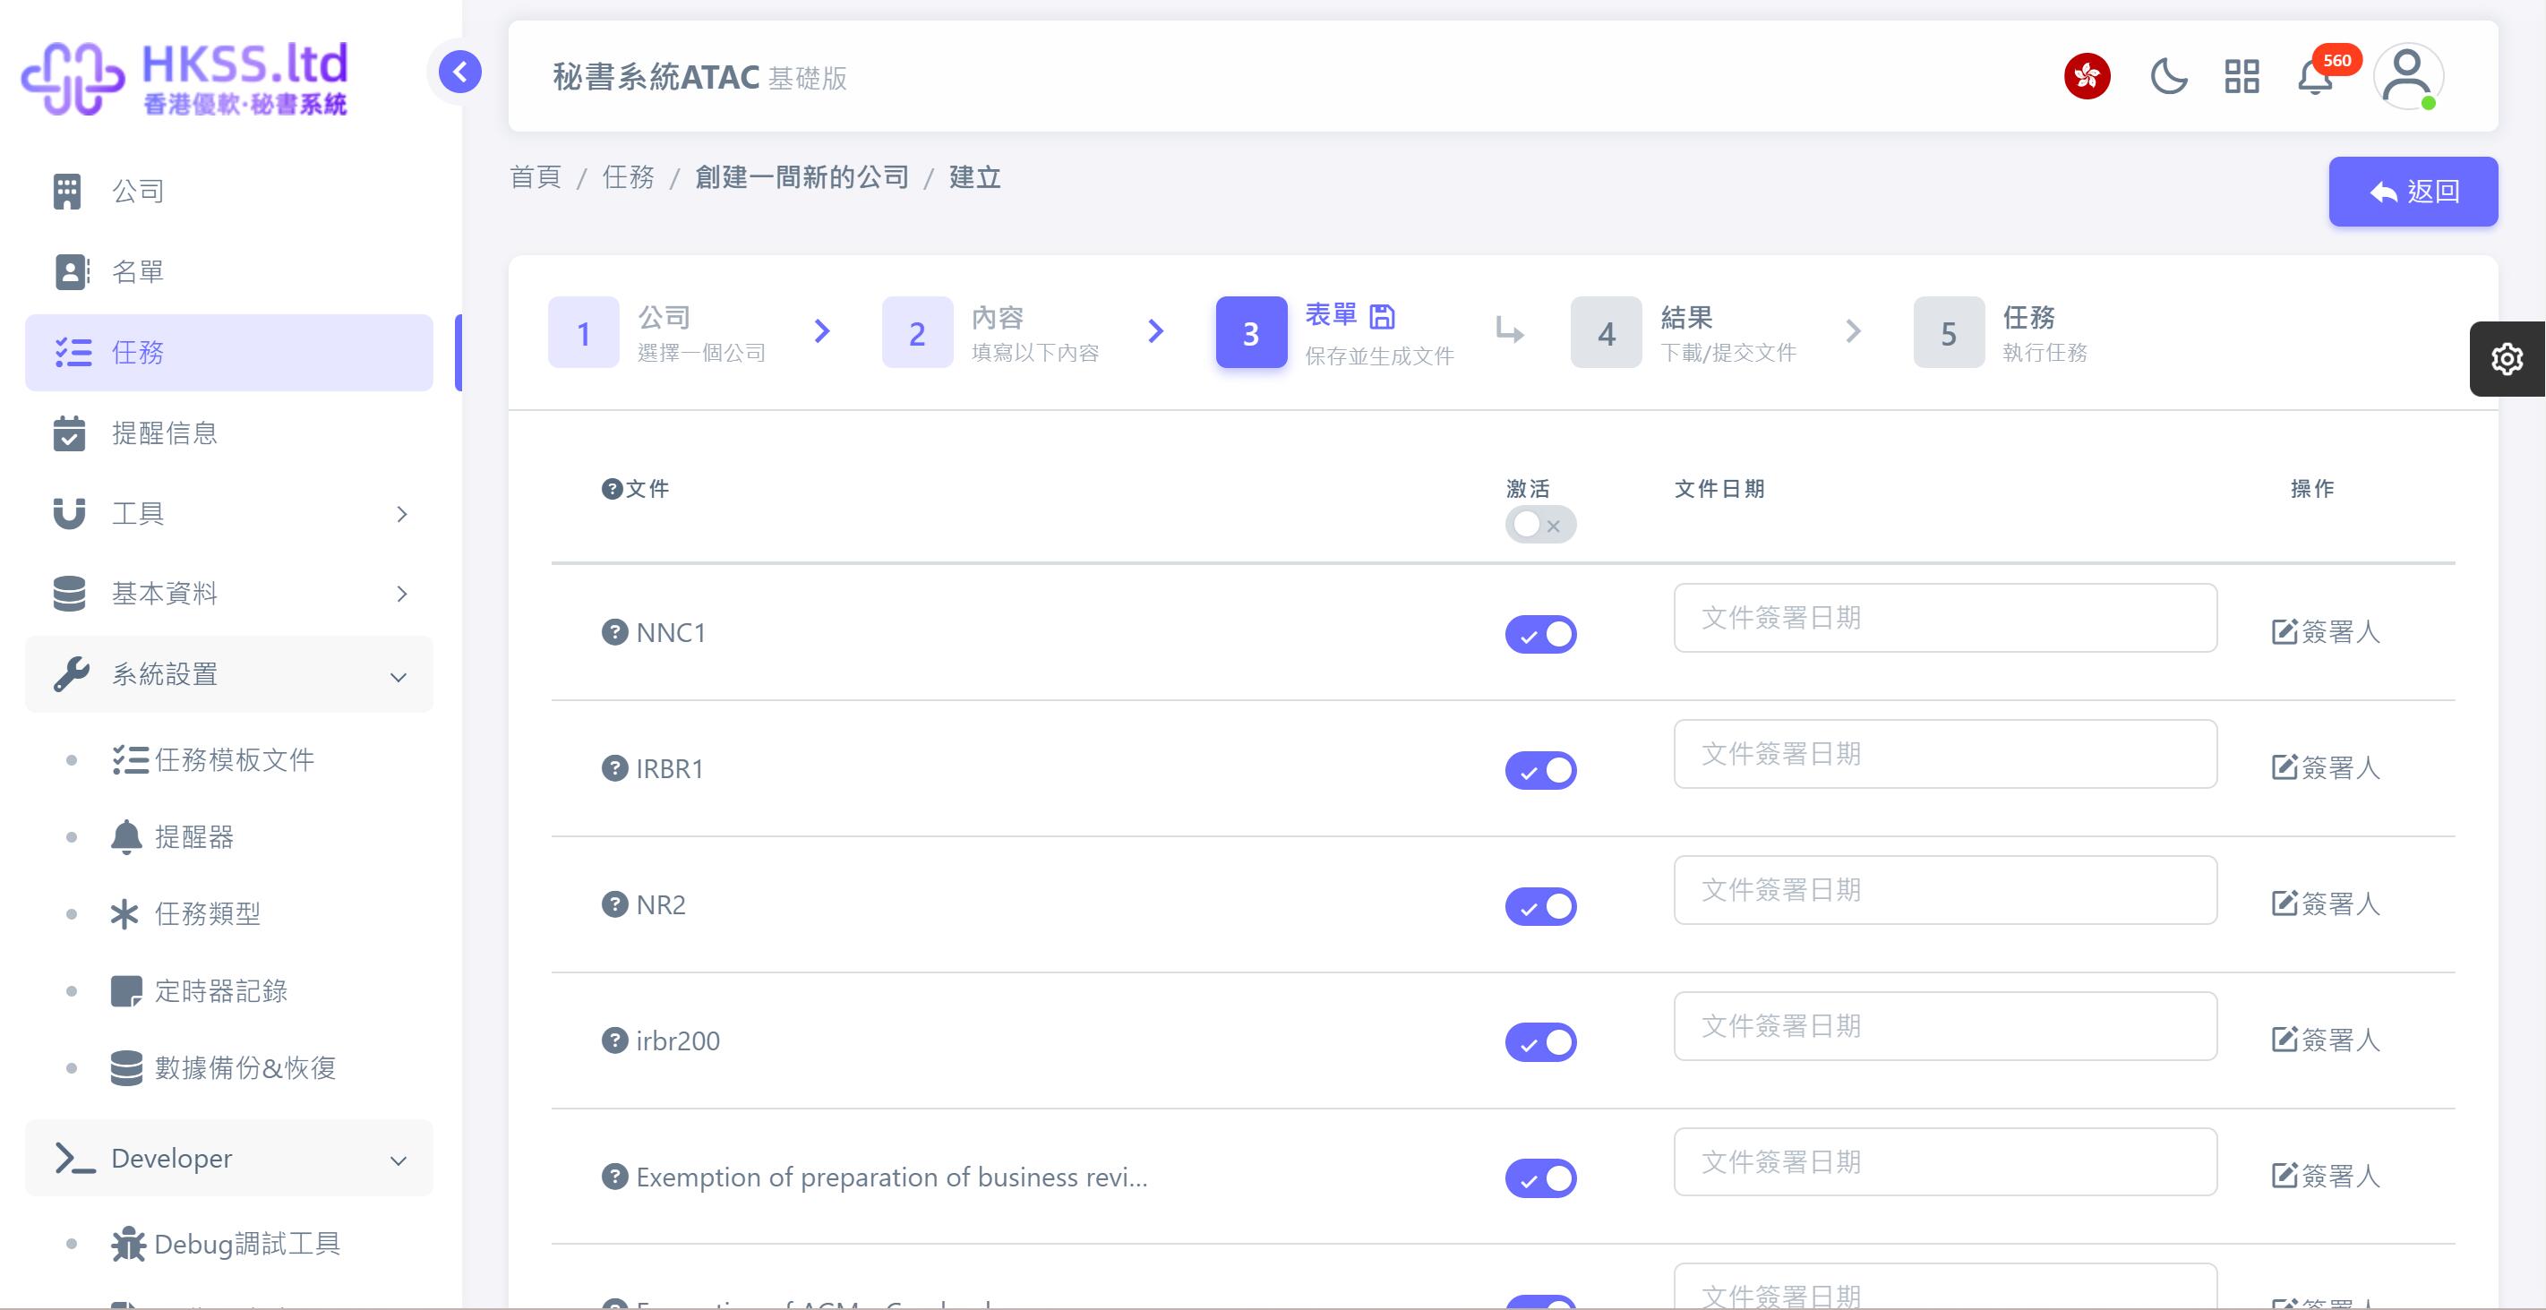
Task: Go to 任務 in the breadcrumb
Action: (x=628, y=178)
